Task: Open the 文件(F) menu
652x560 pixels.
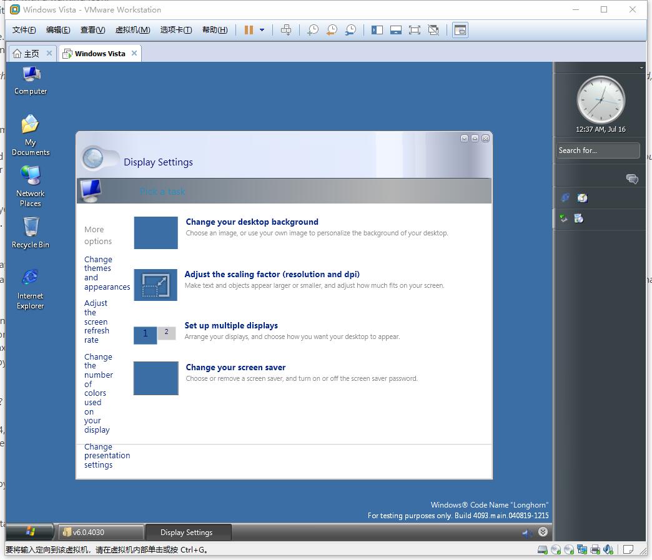Action: [24, 30]
